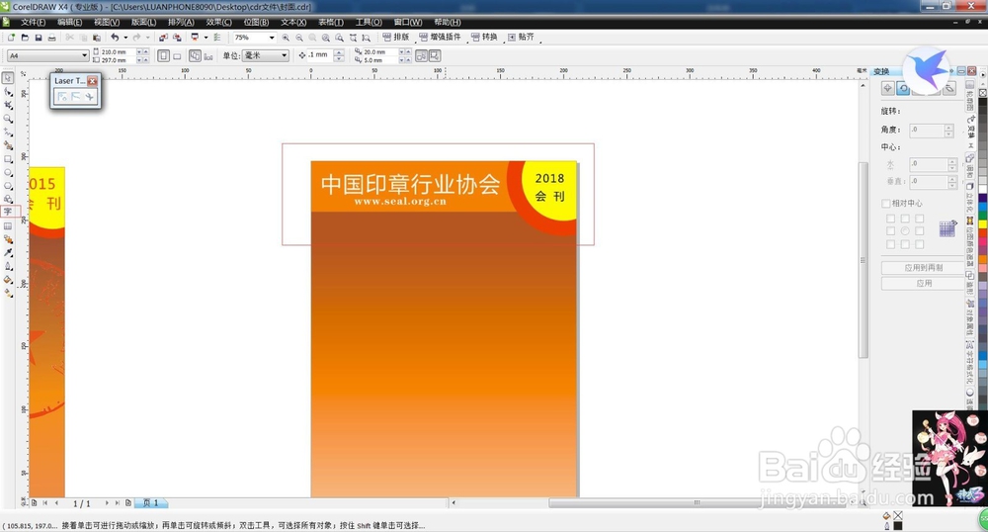This screenshot has height=532, width=988.
Task: Open the 文件(F) menu
Action: 33,22
